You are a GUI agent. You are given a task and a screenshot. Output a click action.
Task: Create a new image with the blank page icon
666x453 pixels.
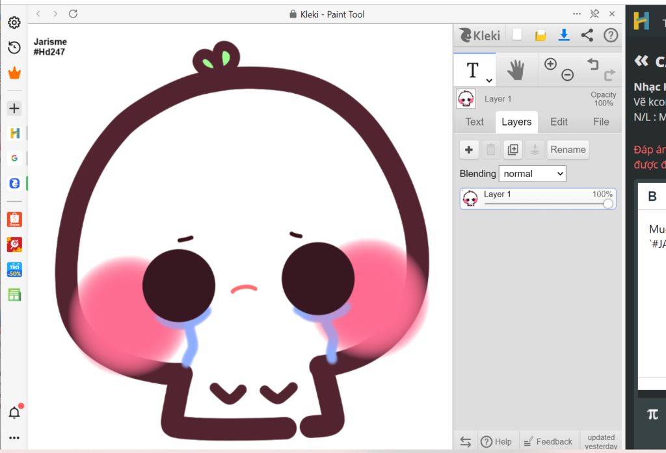click(x=517, y=35)
